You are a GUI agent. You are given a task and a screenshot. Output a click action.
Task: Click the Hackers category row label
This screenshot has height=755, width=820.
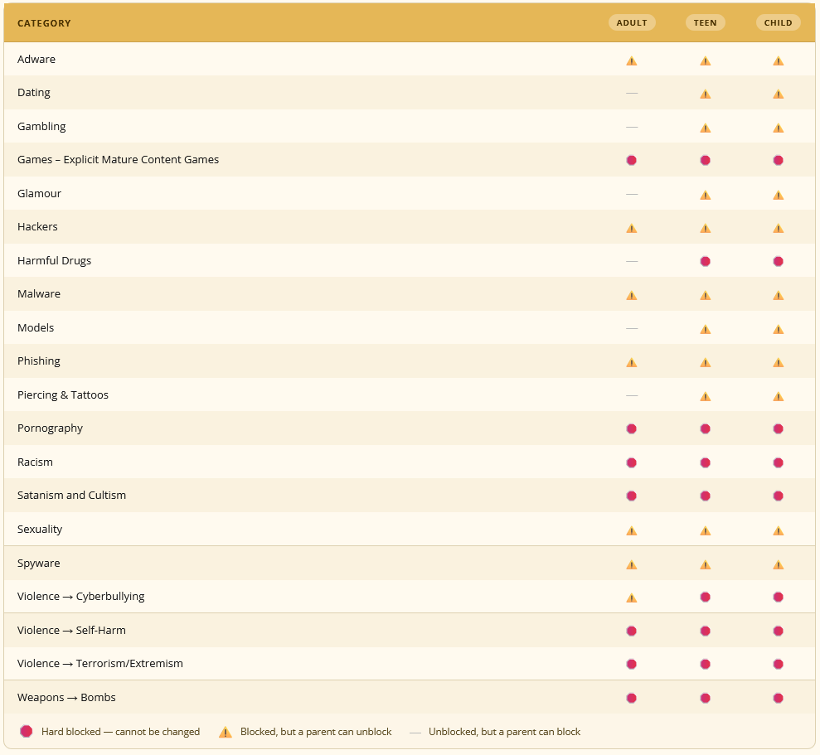37,226
